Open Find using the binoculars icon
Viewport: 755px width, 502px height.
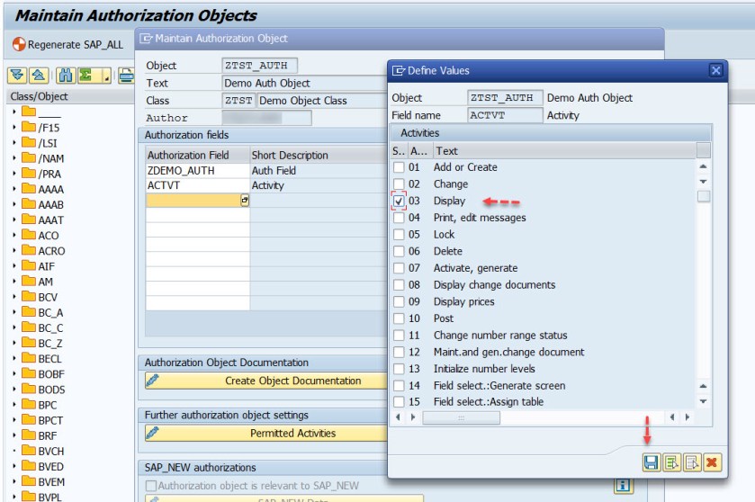click(x=65, y=75)
